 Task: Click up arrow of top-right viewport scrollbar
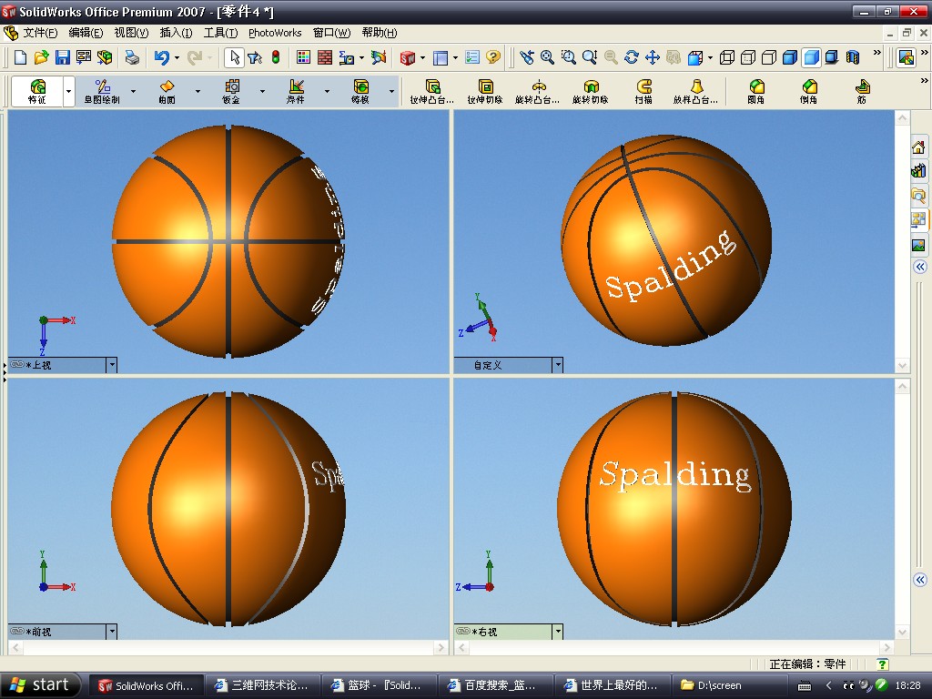tap(902, 118)
